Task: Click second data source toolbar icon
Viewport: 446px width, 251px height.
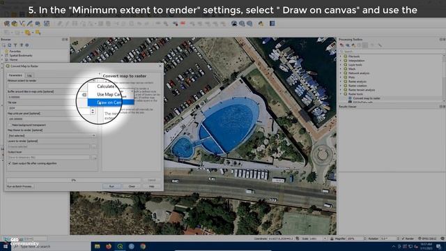Action: pyautogui.click(x=14, y=24)
